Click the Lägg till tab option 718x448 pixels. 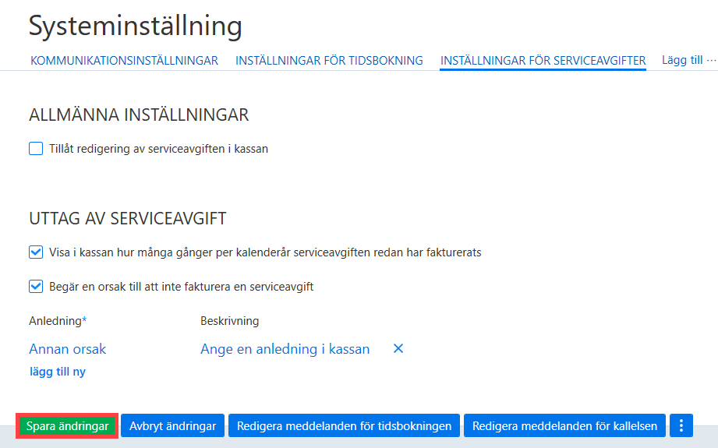[682, 60]
